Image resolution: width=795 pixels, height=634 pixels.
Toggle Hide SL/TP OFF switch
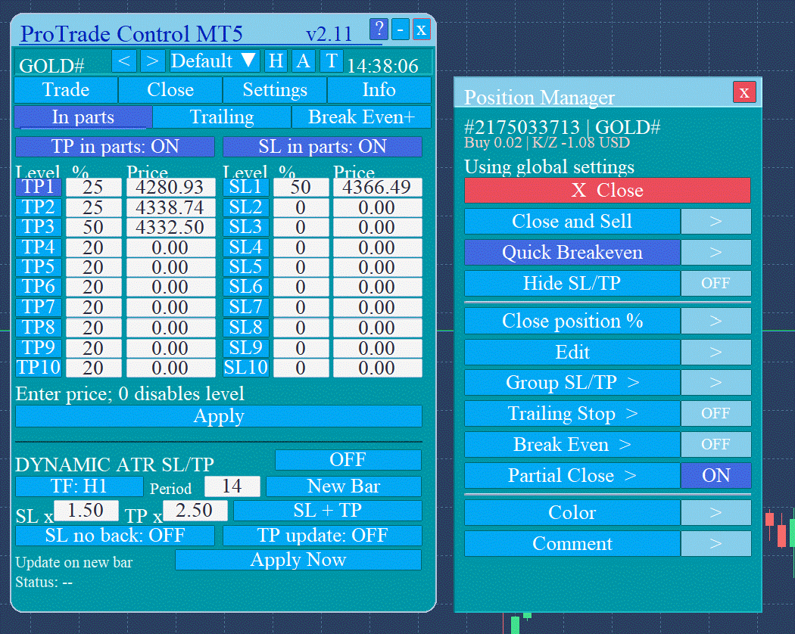715,283
